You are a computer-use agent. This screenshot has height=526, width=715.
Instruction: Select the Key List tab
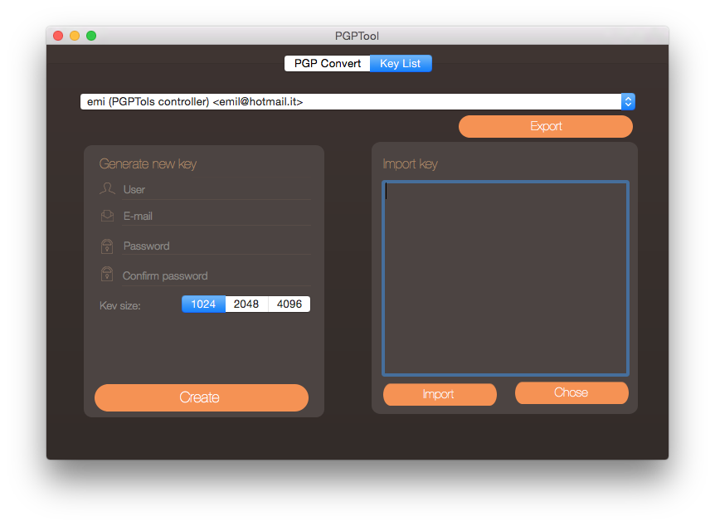coord(401,63)
